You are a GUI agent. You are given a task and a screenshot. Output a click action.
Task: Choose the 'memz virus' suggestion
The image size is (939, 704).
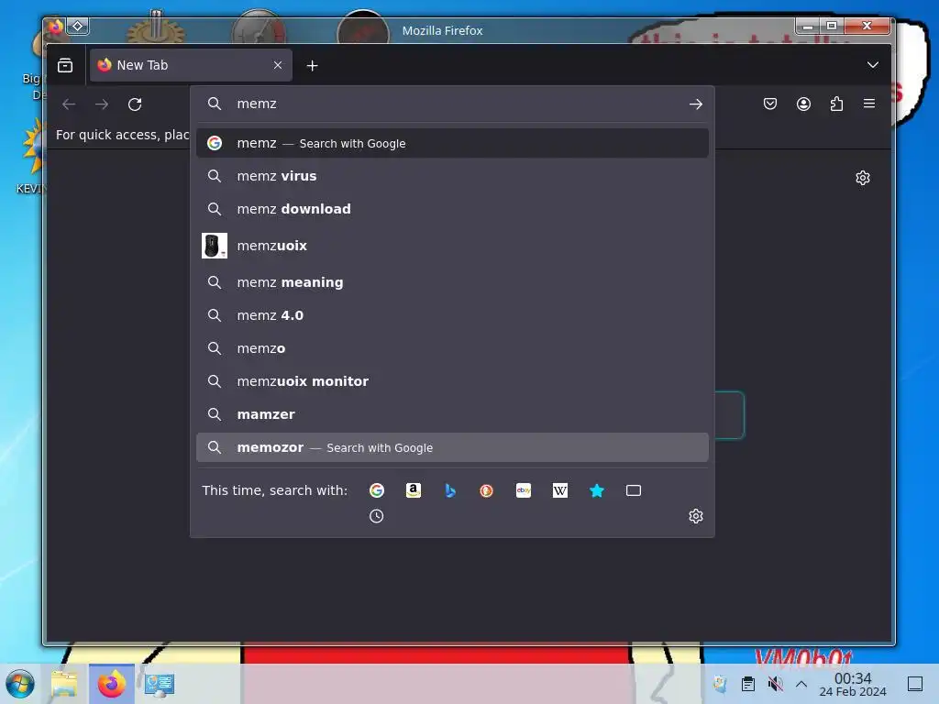click(452, 176)
